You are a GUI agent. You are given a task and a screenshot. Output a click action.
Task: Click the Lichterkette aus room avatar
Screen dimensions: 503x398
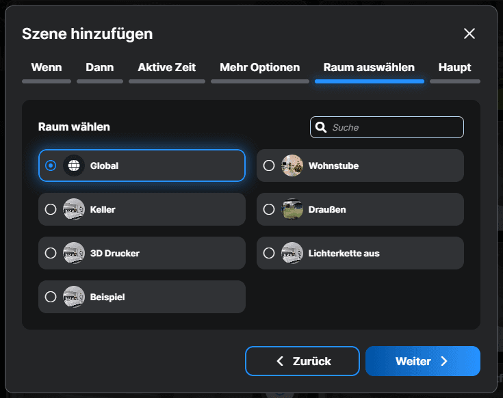[x=292, y=253]
